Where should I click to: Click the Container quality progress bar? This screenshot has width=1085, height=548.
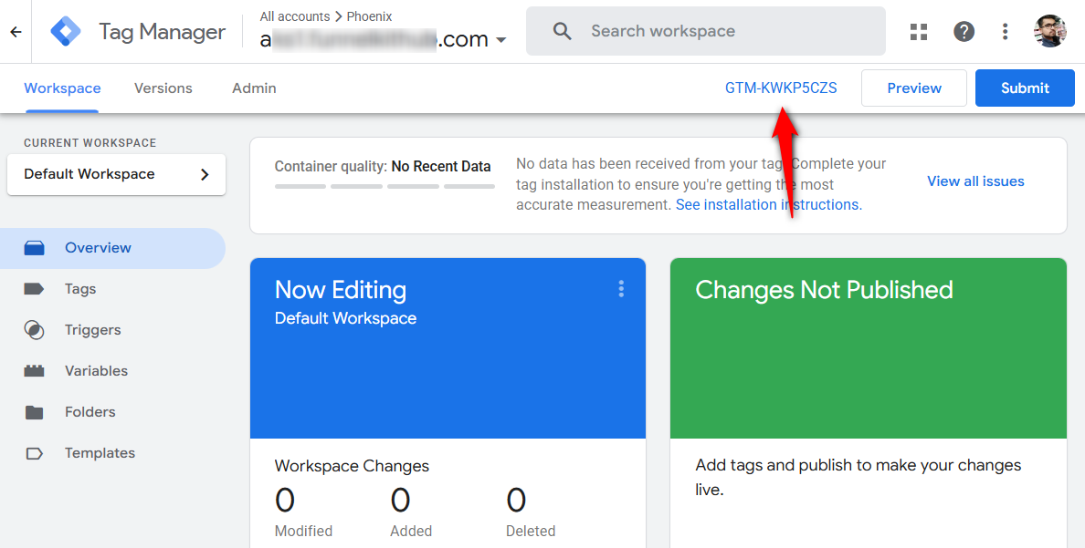[x=384, y=187]
